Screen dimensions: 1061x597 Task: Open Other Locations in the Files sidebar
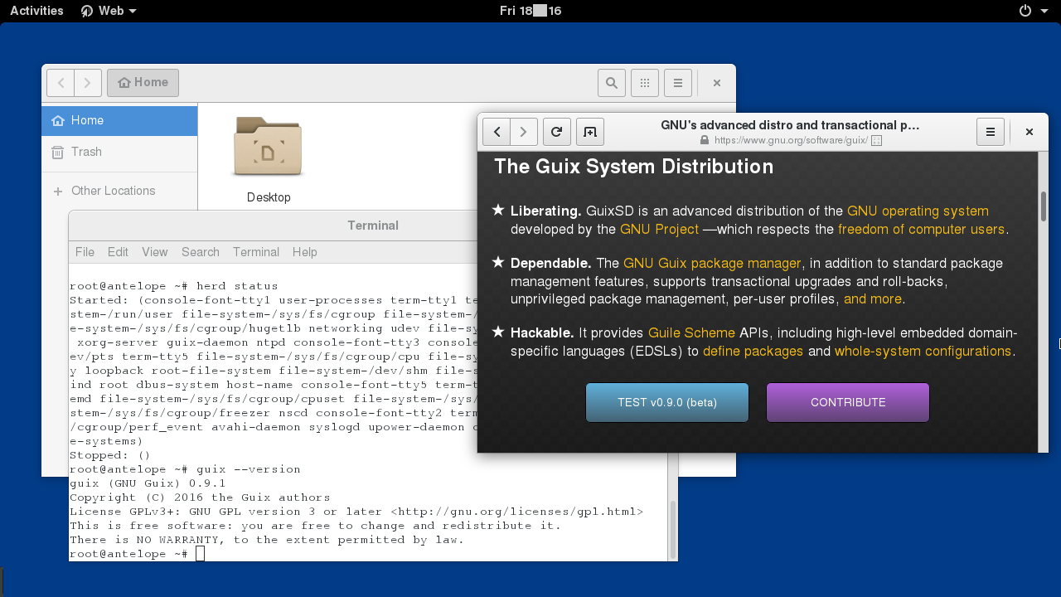pos(119,191)
